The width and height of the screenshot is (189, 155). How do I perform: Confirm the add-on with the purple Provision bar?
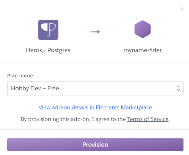coord(95,145)
